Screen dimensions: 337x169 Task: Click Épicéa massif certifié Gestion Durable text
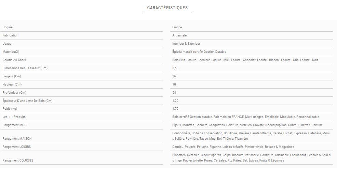click(x=199, y=52)
